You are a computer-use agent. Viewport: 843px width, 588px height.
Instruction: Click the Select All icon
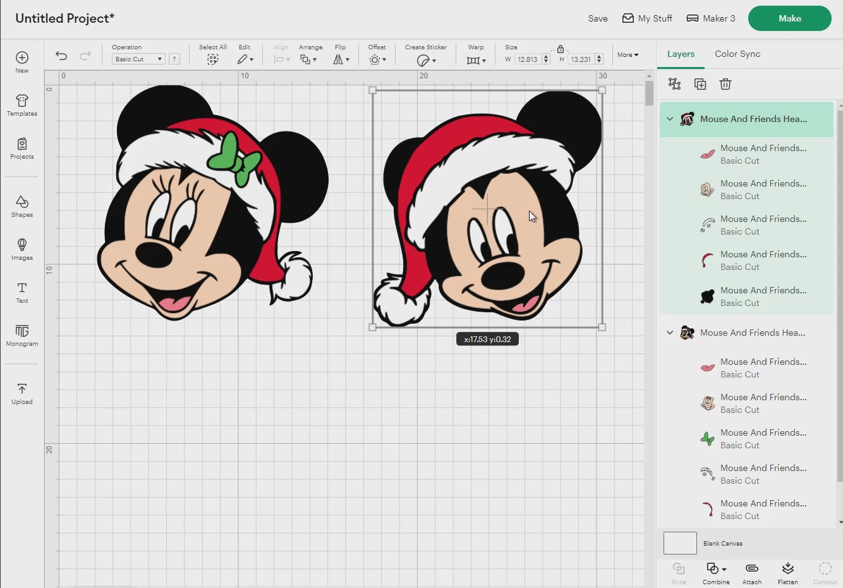tap(213, 59)
